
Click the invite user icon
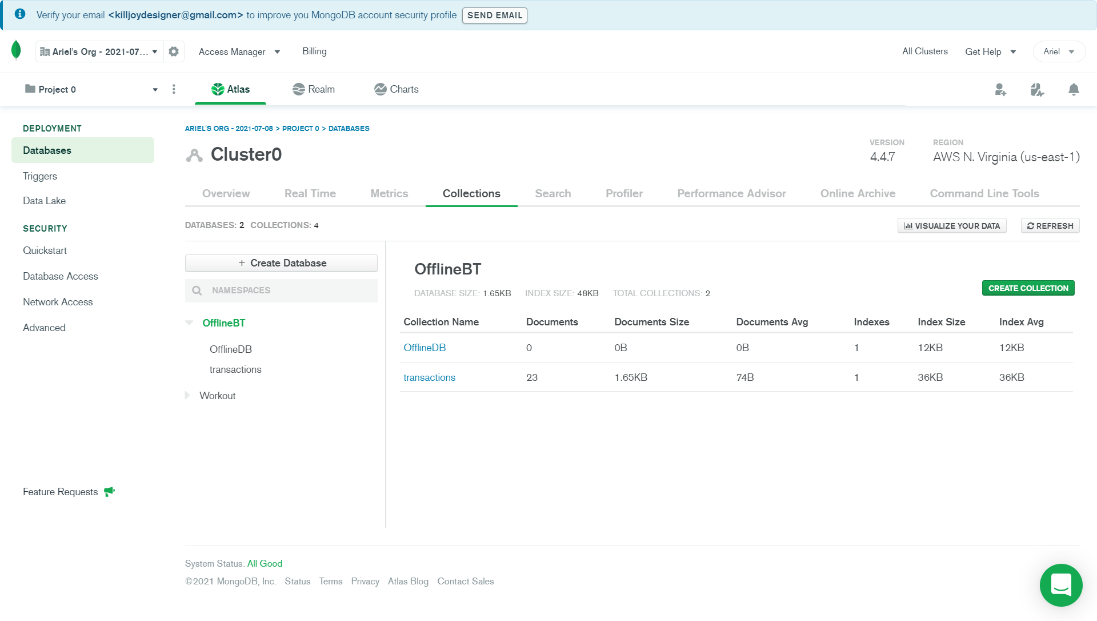pyautogui.click(x=1000, y=90)
